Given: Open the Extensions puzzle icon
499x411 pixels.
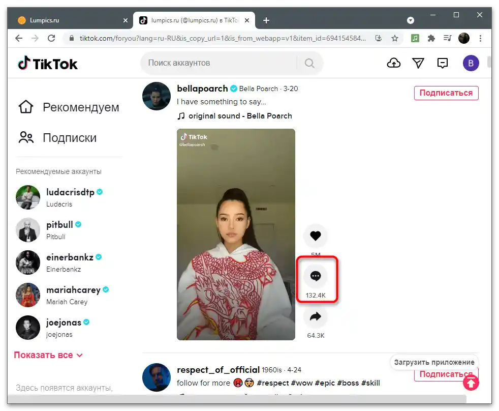Looking at the screenshot, I should [x=431, y=38].
